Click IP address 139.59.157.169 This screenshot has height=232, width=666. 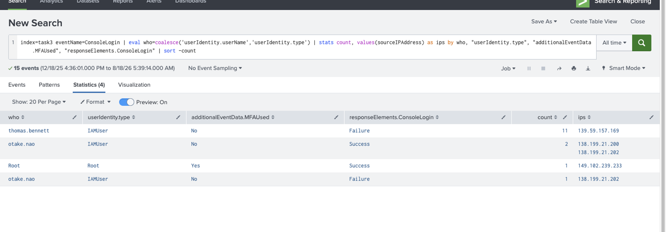(599, 131)
